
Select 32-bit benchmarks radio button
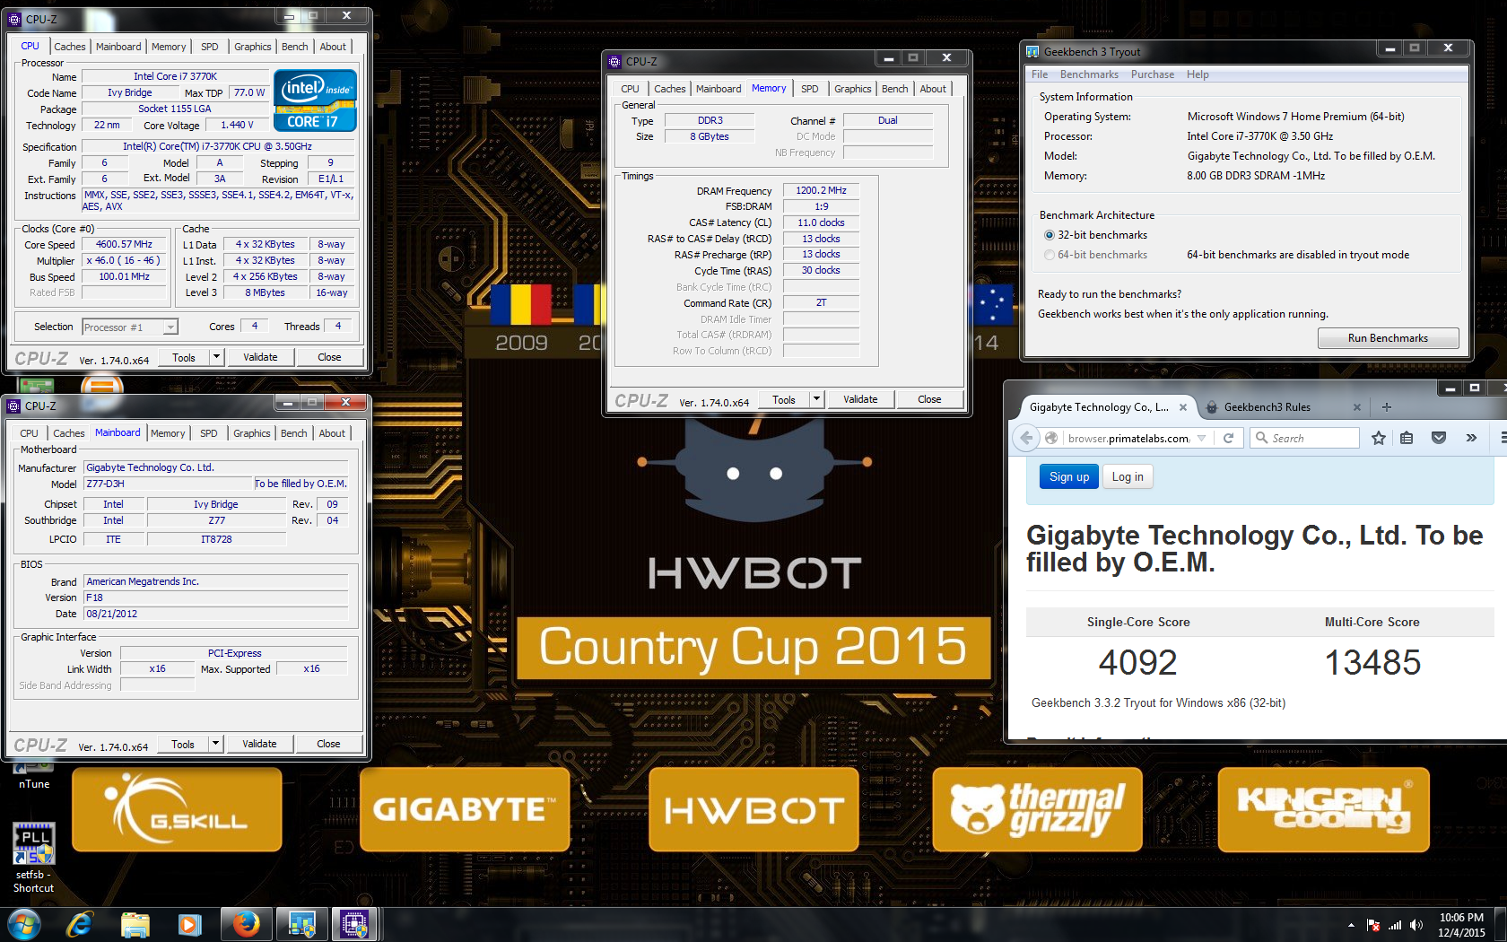1049,235
